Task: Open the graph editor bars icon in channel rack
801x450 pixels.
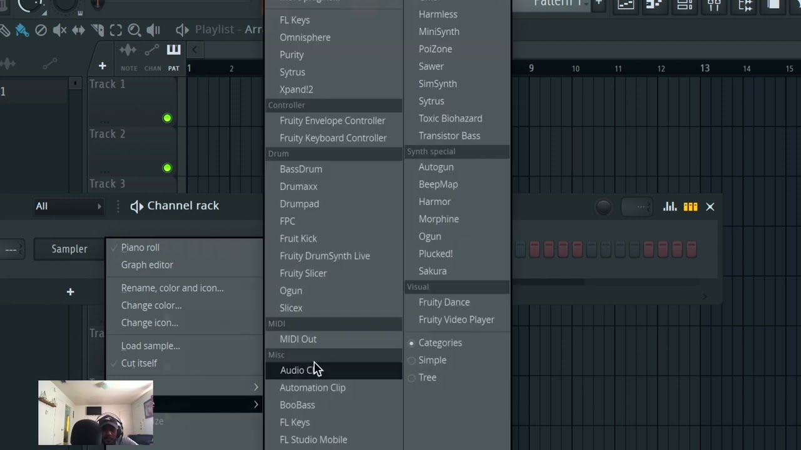Action: coord(670,206)
